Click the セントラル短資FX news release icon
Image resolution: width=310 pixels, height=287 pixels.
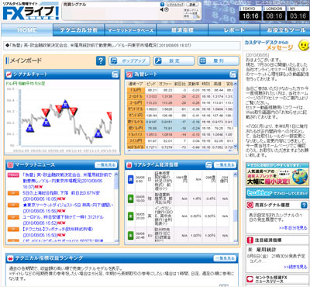(x=250, y=279)
